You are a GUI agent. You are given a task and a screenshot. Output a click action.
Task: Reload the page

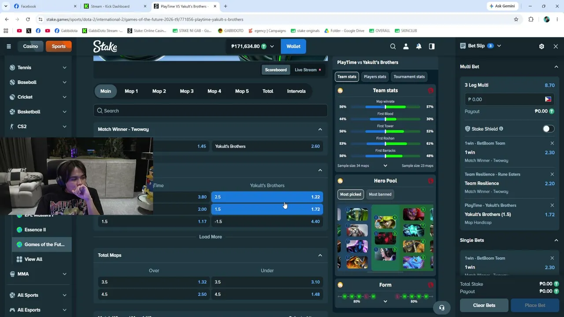[x=28, y=19]
